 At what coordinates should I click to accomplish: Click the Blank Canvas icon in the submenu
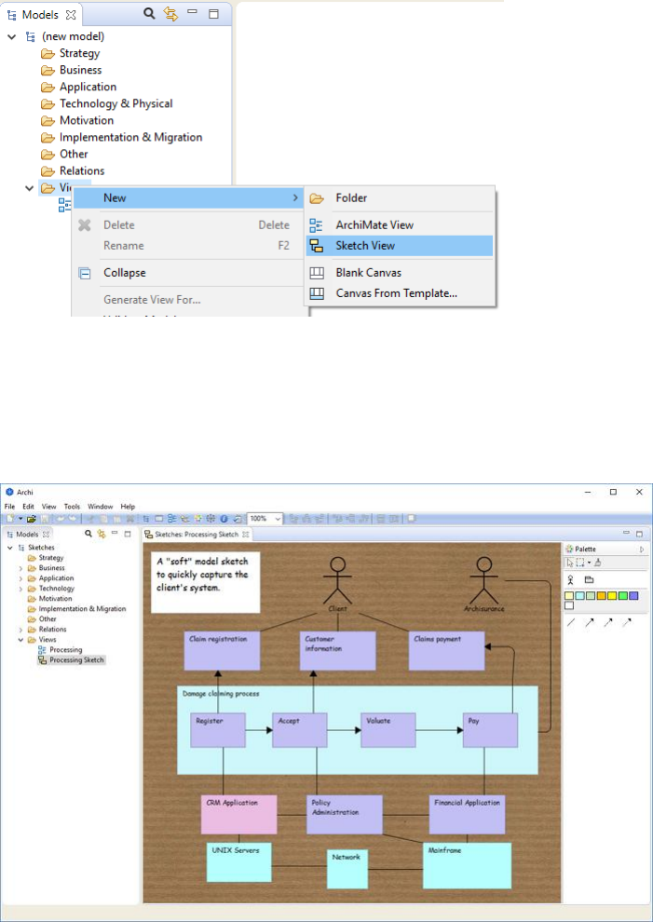coord(317,273)
